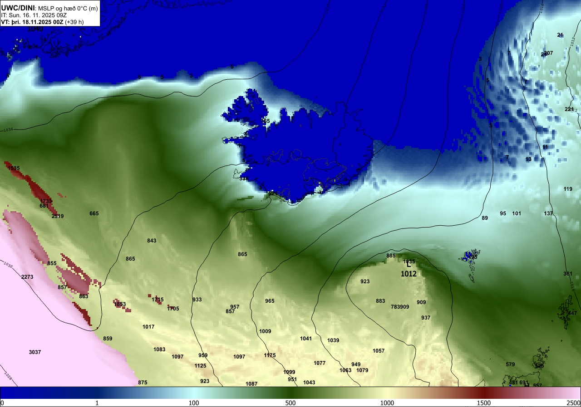Click the 883 height value
The height and width of the screenshot is (407, 581).
tap(380, 301)
